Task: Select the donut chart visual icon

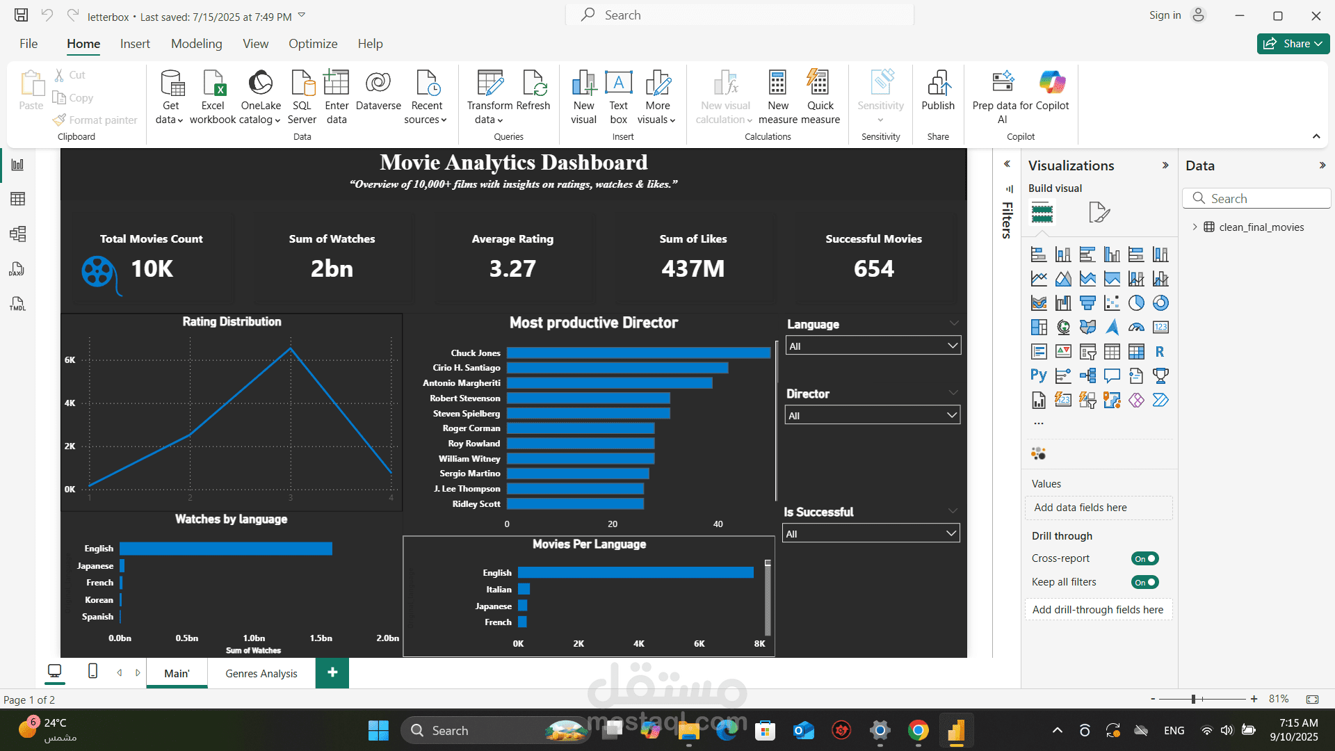Action: 1160,303
